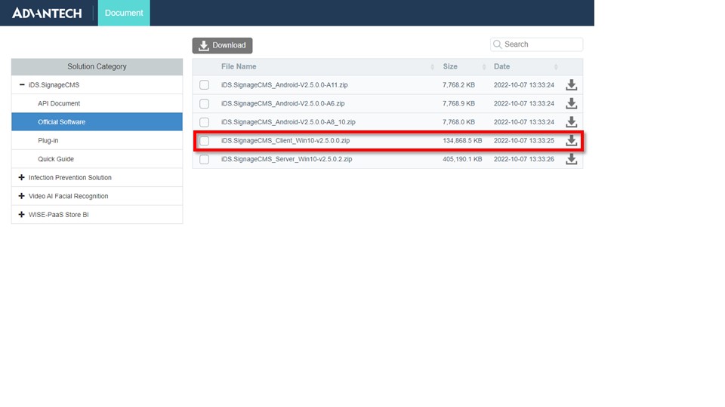
Task: Download Android-V2.5.0.0-A11.zip via row download icon
Action: (572, 84)
